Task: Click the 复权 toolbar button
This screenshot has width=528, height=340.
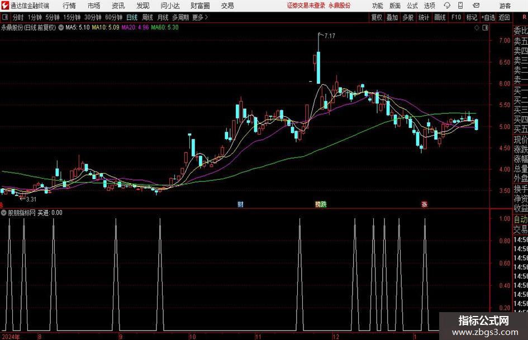Action: 377,17
